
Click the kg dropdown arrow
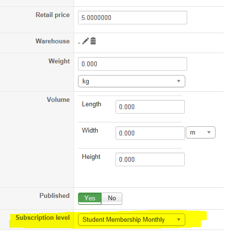click(x=178, y=81)
